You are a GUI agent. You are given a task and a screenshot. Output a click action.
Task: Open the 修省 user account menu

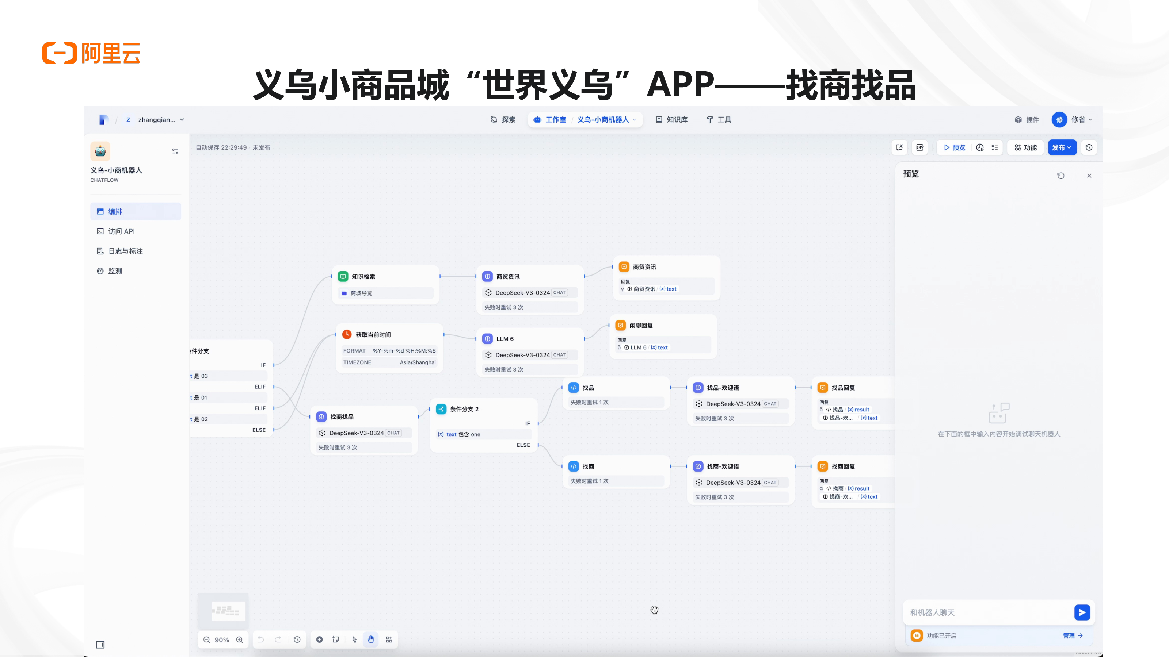click(x=1072, y=120)
